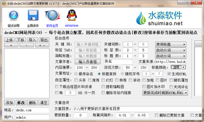
Task: Check 下载远程图片和资源 option
Action: [x=56, y=86]
